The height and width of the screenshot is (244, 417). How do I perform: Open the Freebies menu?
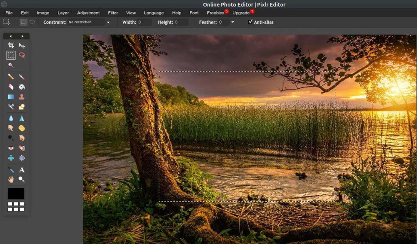(x=216, y=13)
